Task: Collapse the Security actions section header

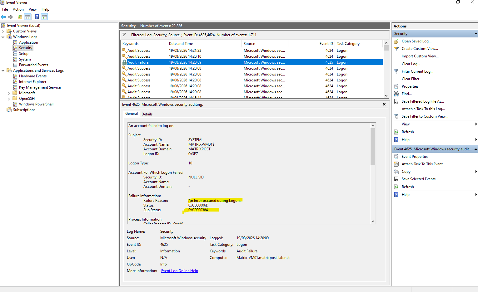Action: pyautogui.click(x=476, y=34)
